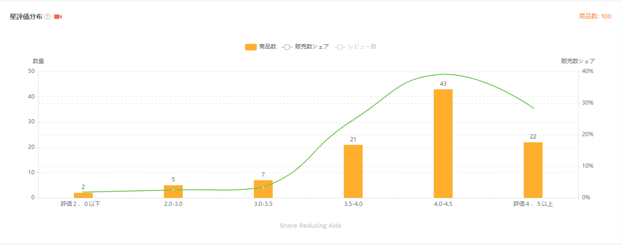Click the 星評価分布 chart title
The width and height of the screenshot is (622, 245).
pyautogui.click(x=26, y=17)
